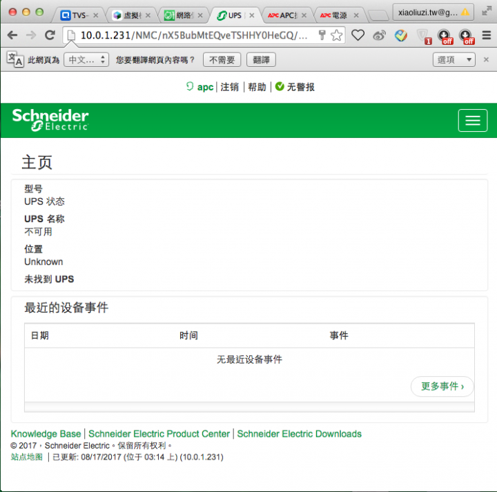Open the green navigation hamburger menu
Screen dimensions: 497x492
[472, 120]
